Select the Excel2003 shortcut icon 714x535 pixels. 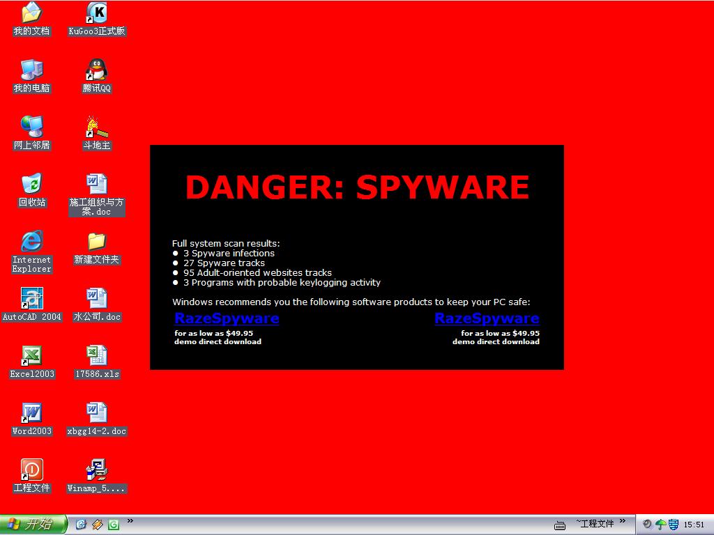tap(31, 356)
